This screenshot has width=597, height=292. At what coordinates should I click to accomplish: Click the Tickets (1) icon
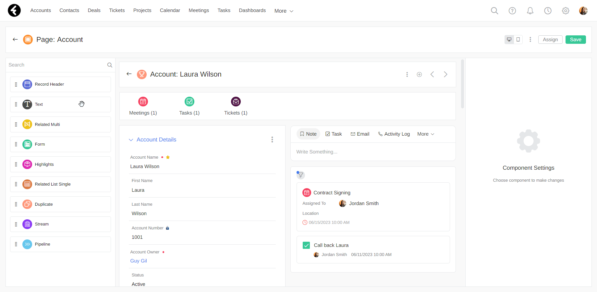pos(236,102)
